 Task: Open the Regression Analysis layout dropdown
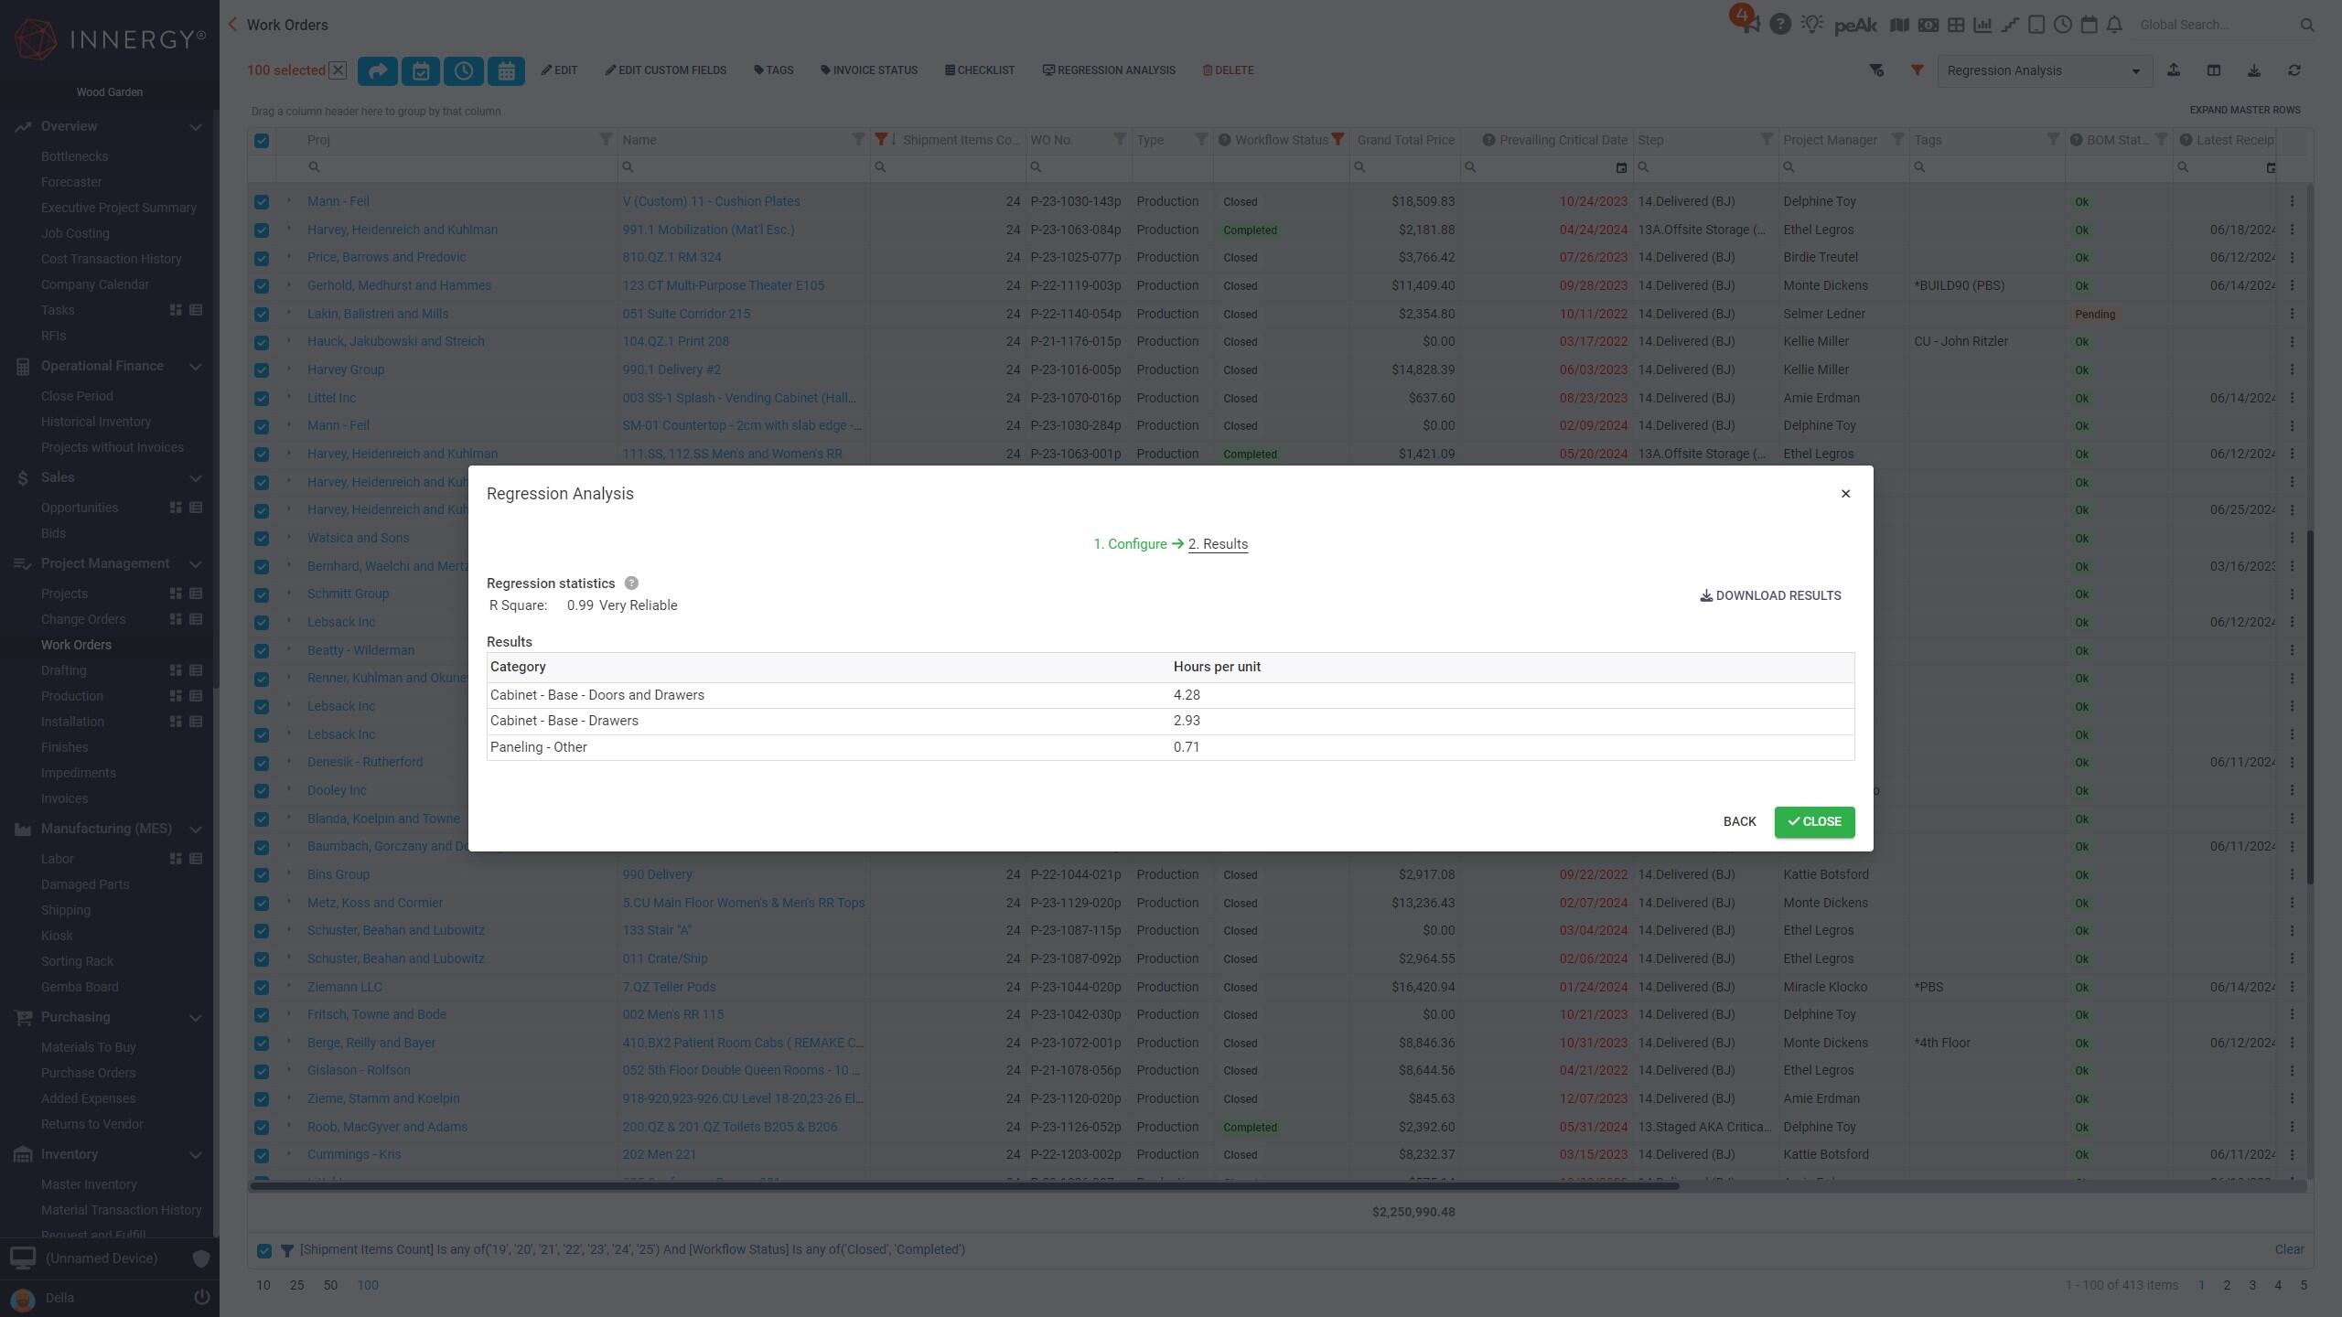click(2044, 70)
